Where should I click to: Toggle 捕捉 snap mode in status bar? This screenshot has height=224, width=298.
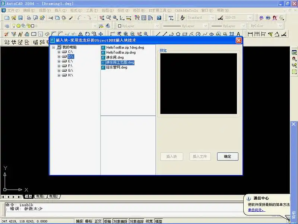(x=79, y=221)
